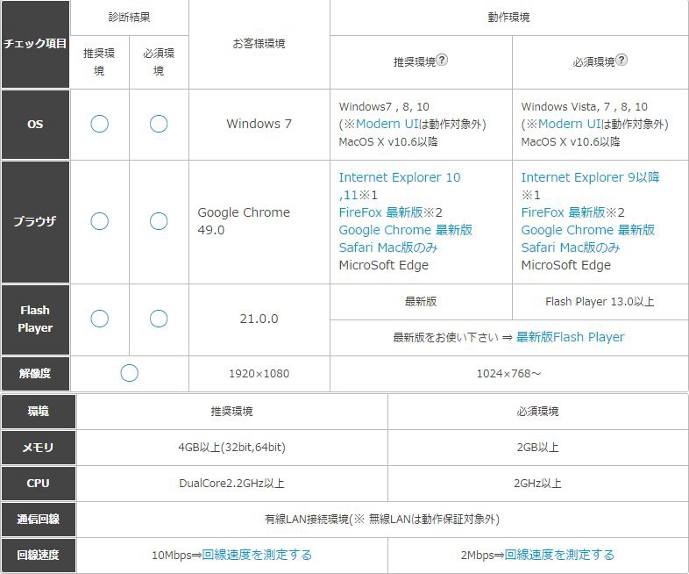Image resolution: width=689 pixels, height=574 pixels.
Task: Click the ブラウザ row required-environment circle icon
Action: [158, 221]
